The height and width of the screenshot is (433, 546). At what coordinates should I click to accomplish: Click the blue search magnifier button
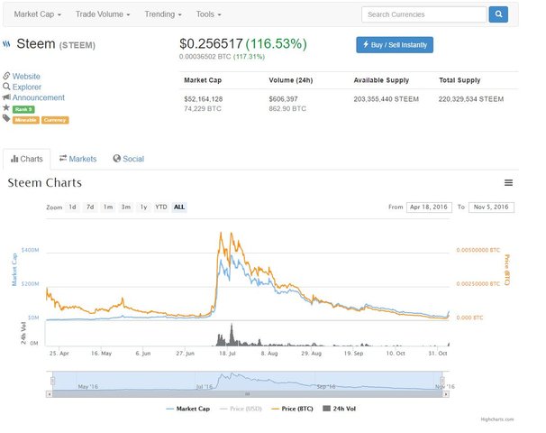point(498,14)
